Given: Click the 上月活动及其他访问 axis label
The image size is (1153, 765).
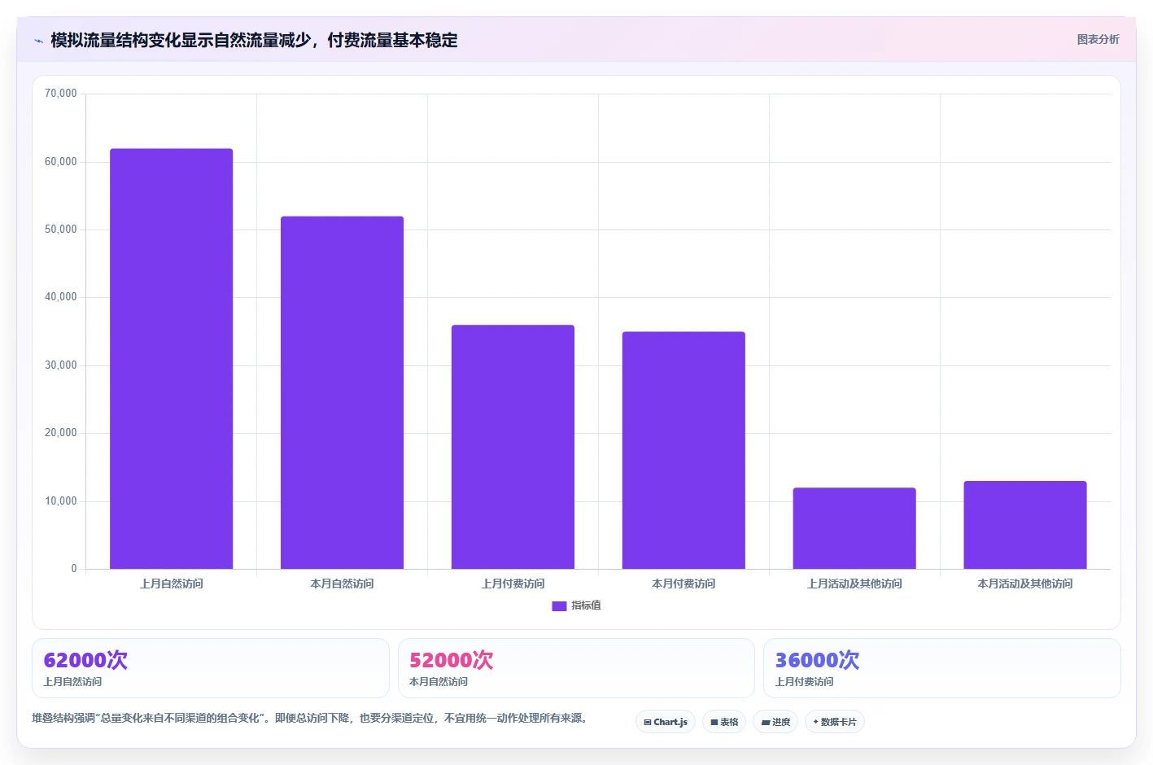Looking at the screenshot, I should (x=854, y=584).
